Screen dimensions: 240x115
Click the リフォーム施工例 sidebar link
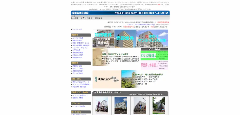(x=79, y=106)
